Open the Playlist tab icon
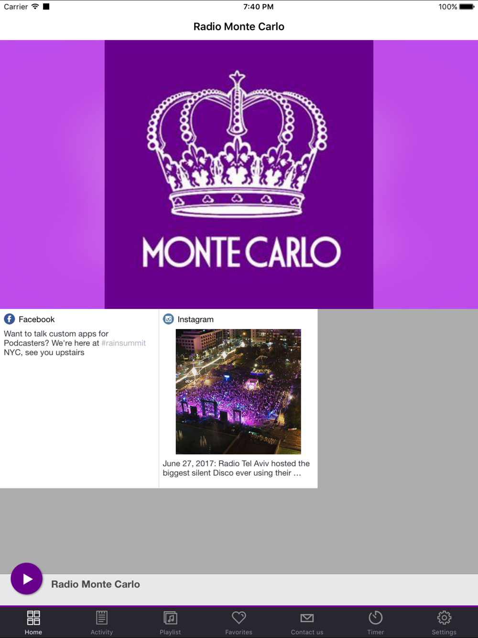Viewport: 478px width, 638px height. 170,617
